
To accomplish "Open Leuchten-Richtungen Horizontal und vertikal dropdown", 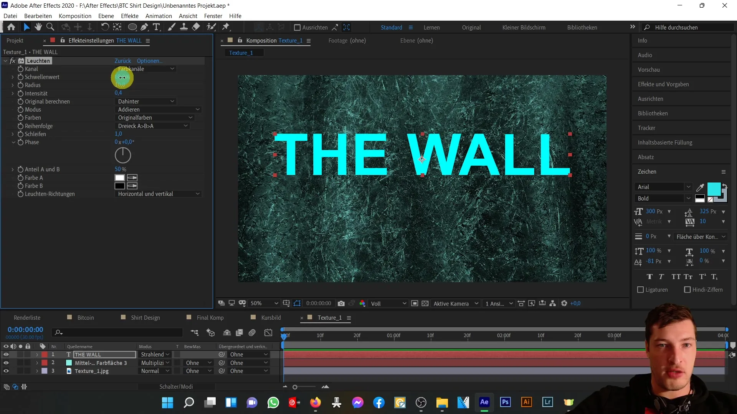I will click(x=158, y=194).
